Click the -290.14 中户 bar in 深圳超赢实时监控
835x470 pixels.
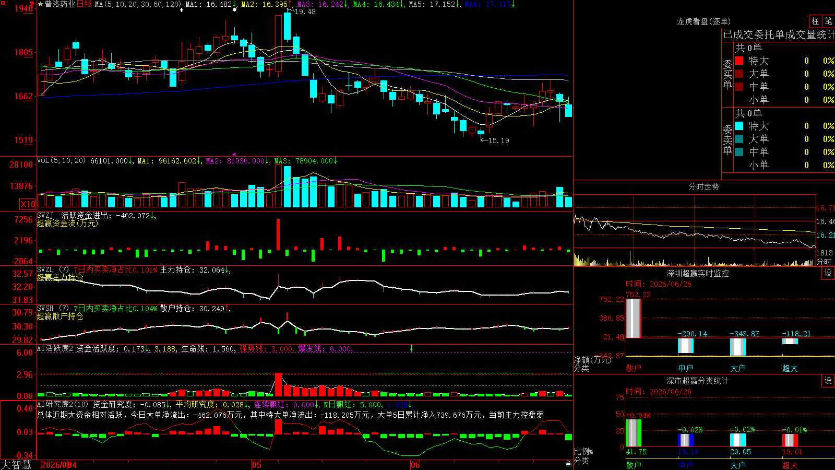[x=686, y=346]
